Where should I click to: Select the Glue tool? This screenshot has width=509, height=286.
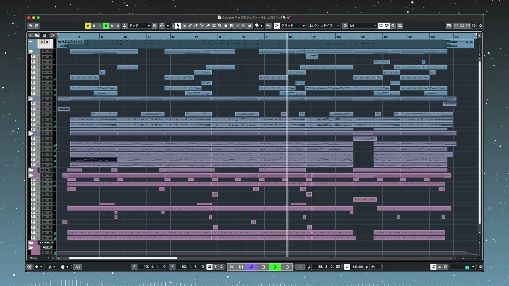point(208,25)
